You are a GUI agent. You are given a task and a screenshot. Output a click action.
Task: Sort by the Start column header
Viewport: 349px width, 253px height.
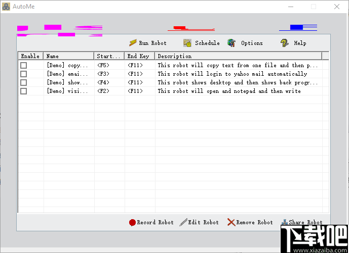click(x=109, y=56)
